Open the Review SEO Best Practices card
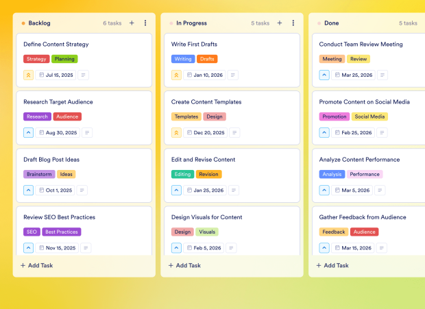Image resolution: width=425 pixels, height=309 pixels. [59, 217]
